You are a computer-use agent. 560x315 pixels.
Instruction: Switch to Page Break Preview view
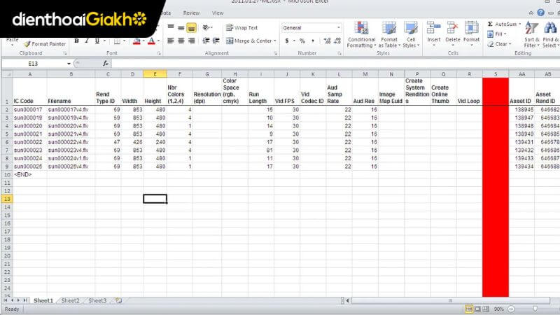point(486,309)
